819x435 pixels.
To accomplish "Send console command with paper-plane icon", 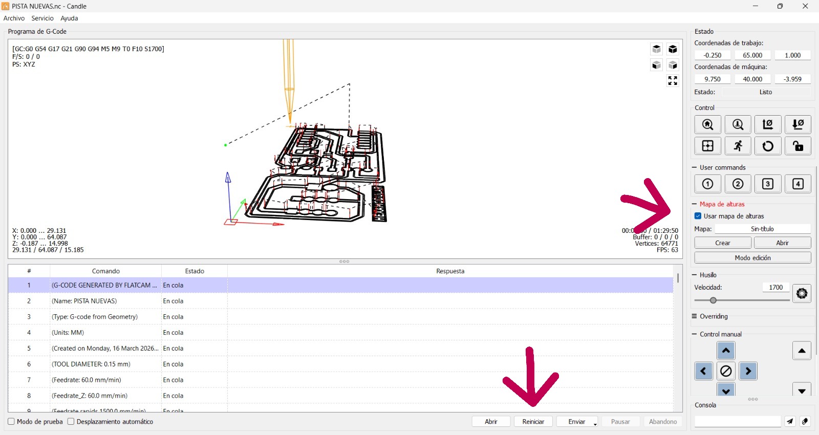I will click(790, 421).
